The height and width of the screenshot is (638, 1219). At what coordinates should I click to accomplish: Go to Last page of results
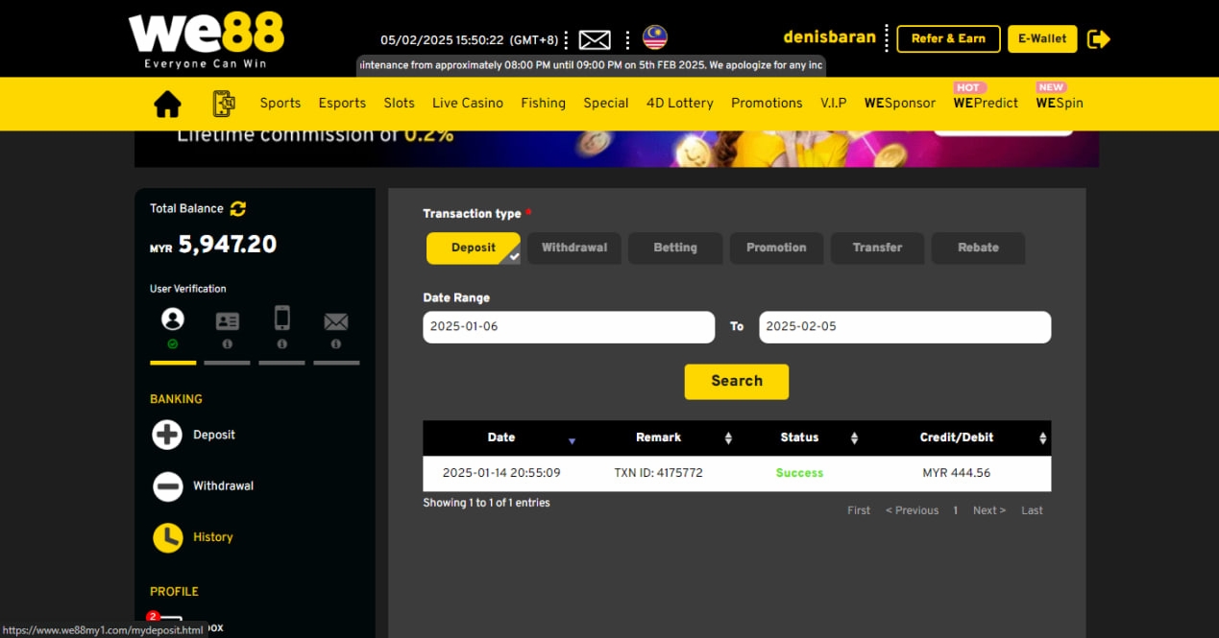pos(1032,510)
